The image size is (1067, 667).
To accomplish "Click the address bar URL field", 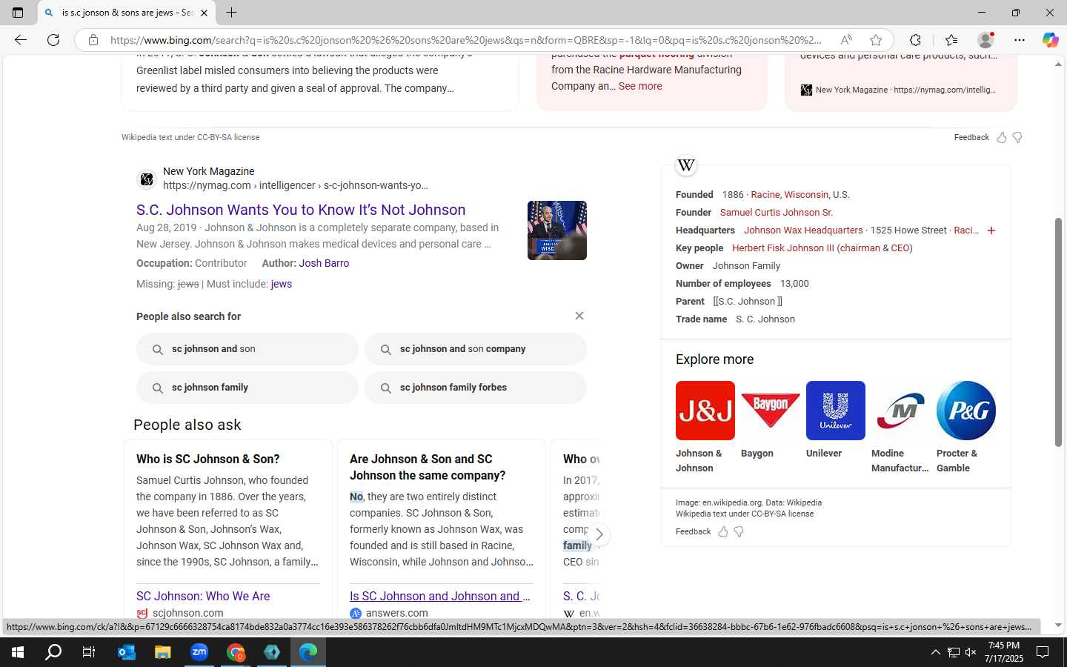I will pyautogui.click(x=465, y=40).
